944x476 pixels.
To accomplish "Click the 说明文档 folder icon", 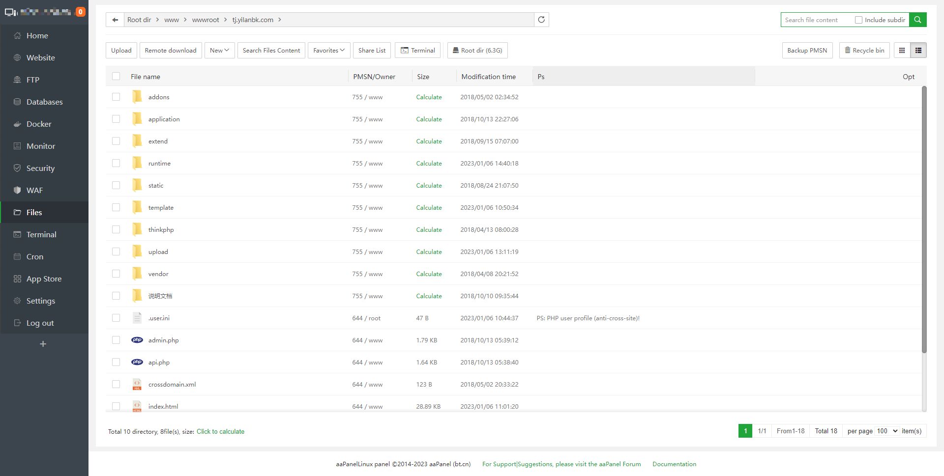I will point(137,296).
